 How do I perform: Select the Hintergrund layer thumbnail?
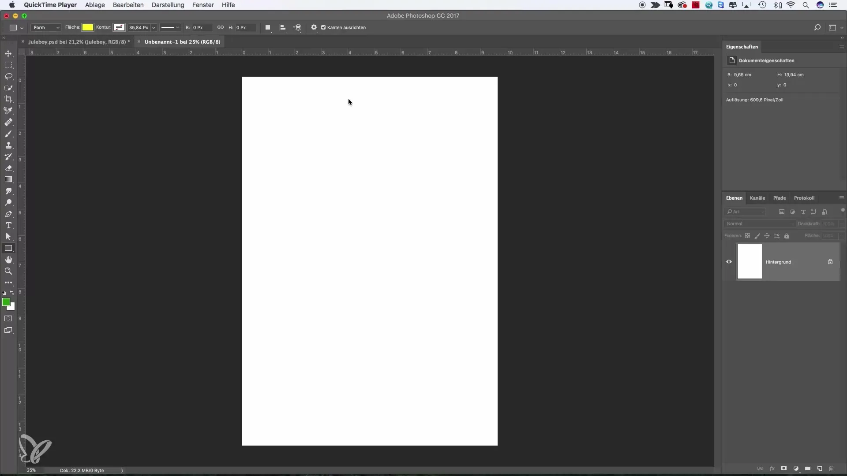point(750,262)
